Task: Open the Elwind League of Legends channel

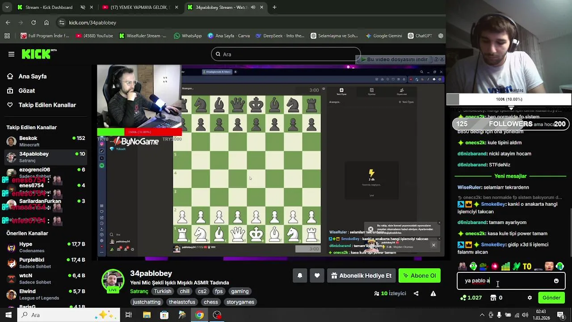Action: [45, 294]
